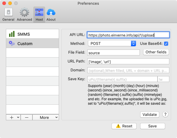This screenshot has height=138, width=177.
Task: Open the About cloud tab
Action: click(51, 14)
